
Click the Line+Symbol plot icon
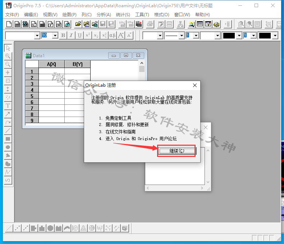click(x=26, y=228)
